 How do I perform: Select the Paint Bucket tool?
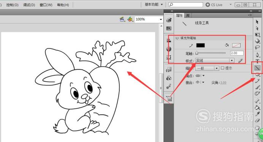(x=257, y=107)
